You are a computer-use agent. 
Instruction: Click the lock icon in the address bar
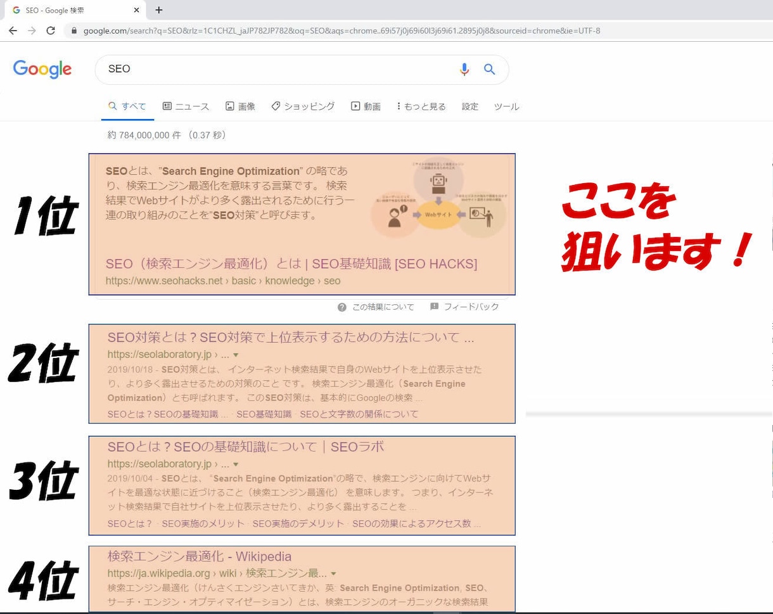pos(75,30)
